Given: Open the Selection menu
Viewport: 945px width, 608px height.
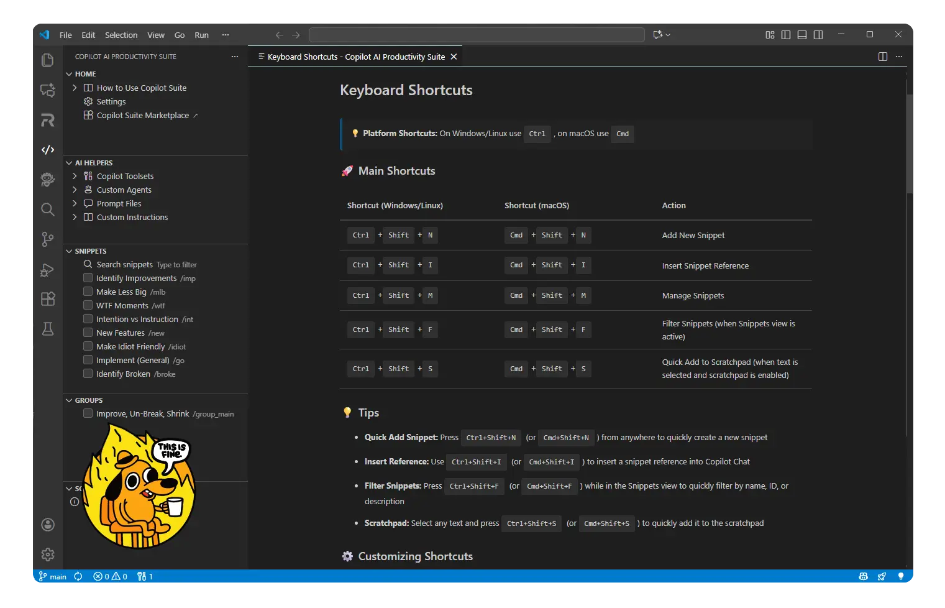Looking at the screenshot, I should click(x=121, y=35).
